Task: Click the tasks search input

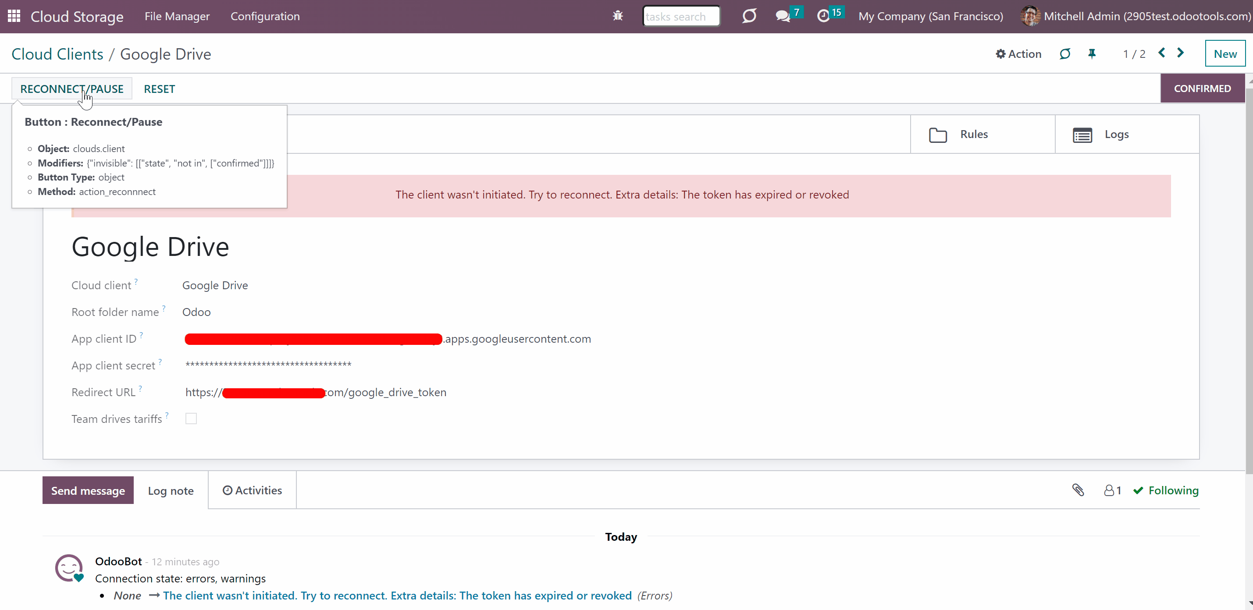Action: pos(681,16)
